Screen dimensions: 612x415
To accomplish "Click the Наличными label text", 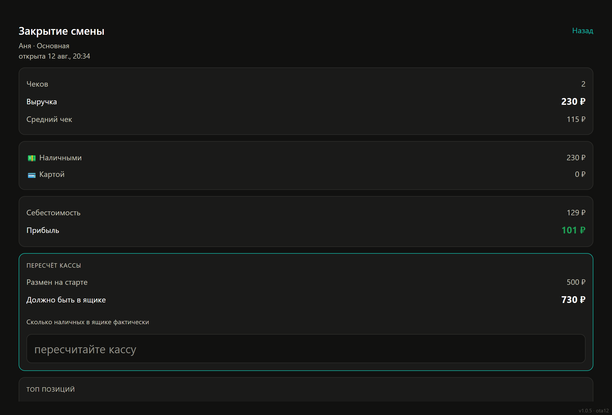I will pyautogui.click(x=61, y=158).
